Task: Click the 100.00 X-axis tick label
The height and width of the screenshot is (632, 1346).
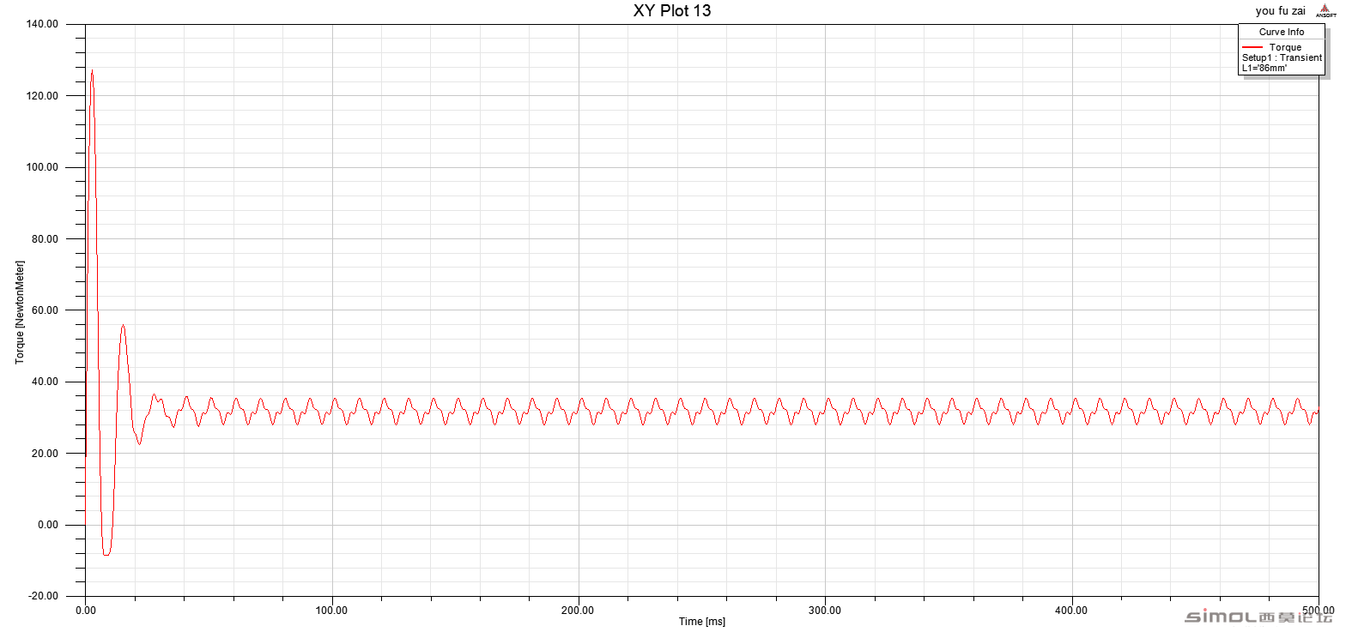Action: tap(332, 611)
